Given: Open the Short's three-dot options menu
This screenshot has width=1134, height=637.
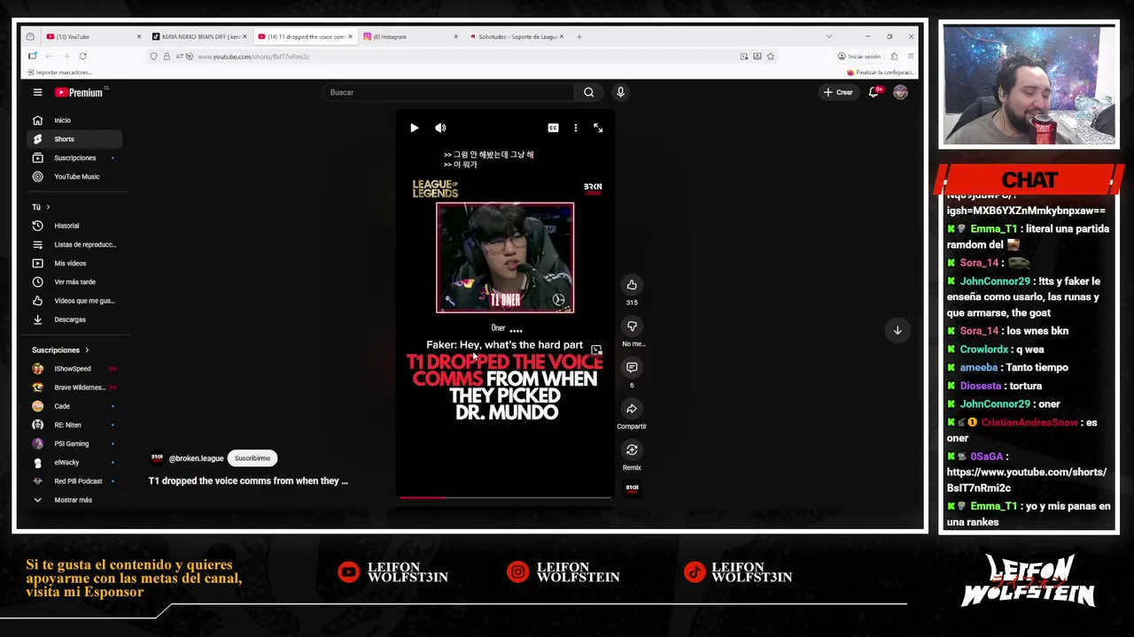Looking at the screenshot, I should (575, 128).
